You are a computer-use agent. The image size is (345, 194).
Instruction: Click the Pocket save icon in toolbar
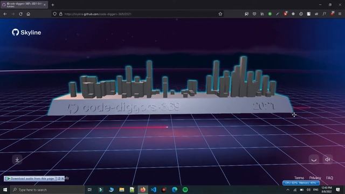(x=254, y=14)
